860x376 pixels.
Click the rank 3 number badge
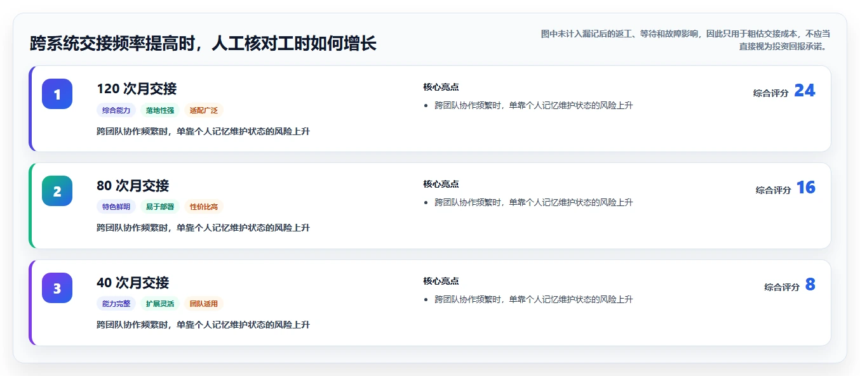(57, 288)
